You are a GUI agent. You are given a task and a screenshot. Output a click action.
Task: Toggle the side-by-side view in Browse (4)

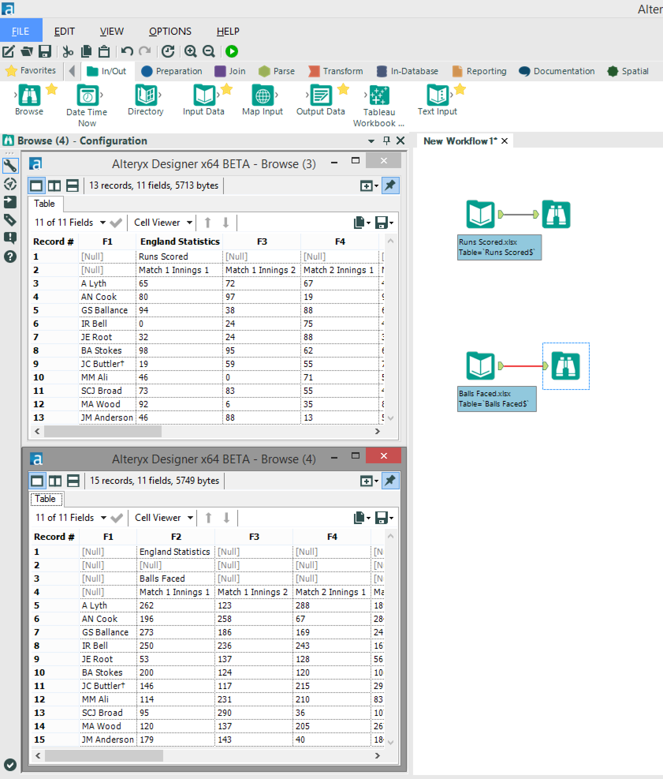click(55, 481)
